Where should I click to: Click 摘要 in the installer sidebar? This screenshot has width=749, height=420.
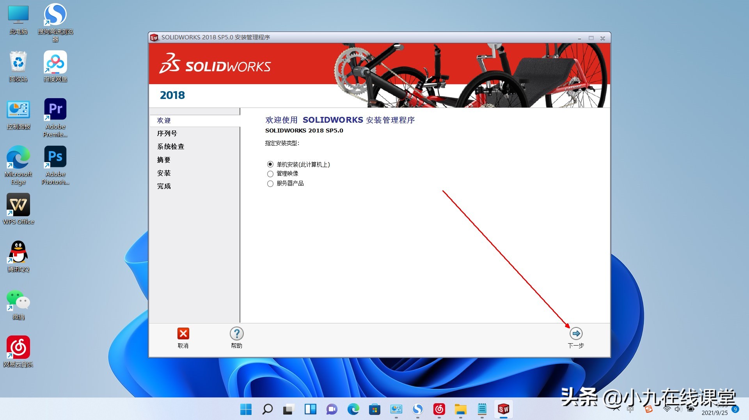pos(163,160)
